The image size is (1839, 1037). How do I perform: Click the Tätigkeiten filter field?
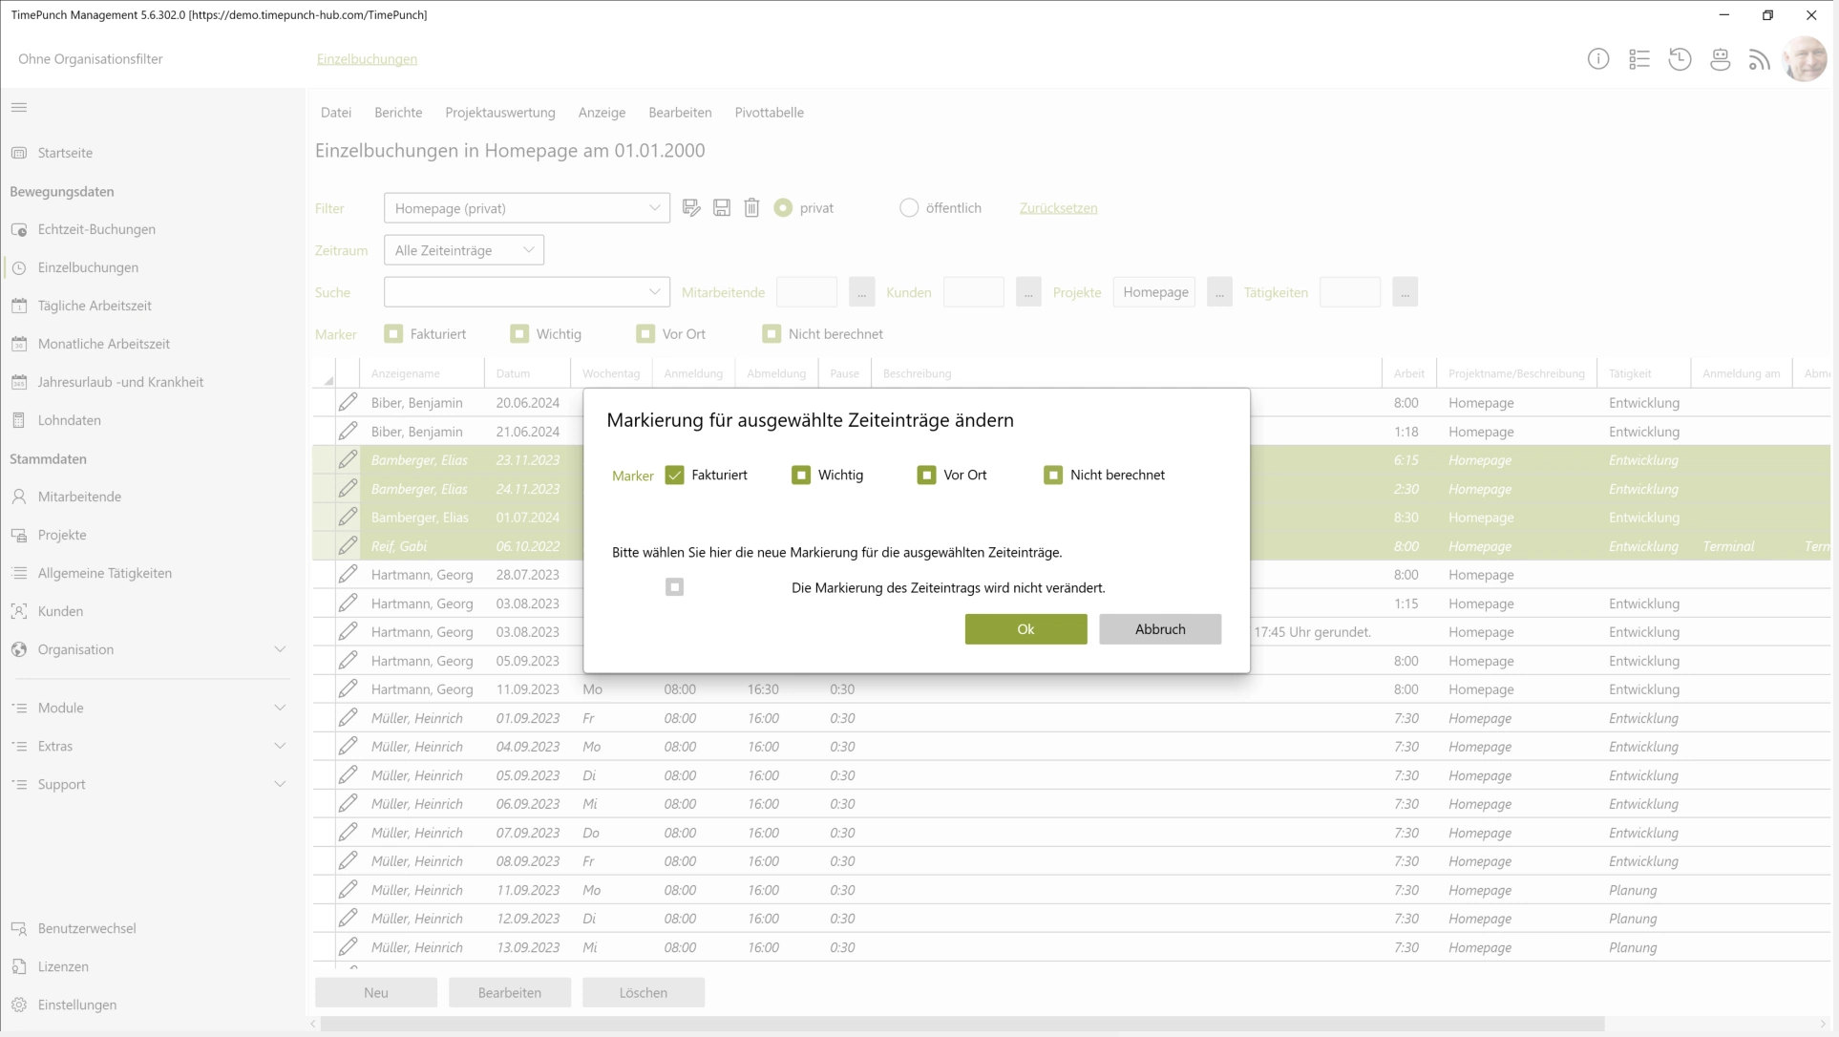pyautogui.click(x=1349, y=292)
